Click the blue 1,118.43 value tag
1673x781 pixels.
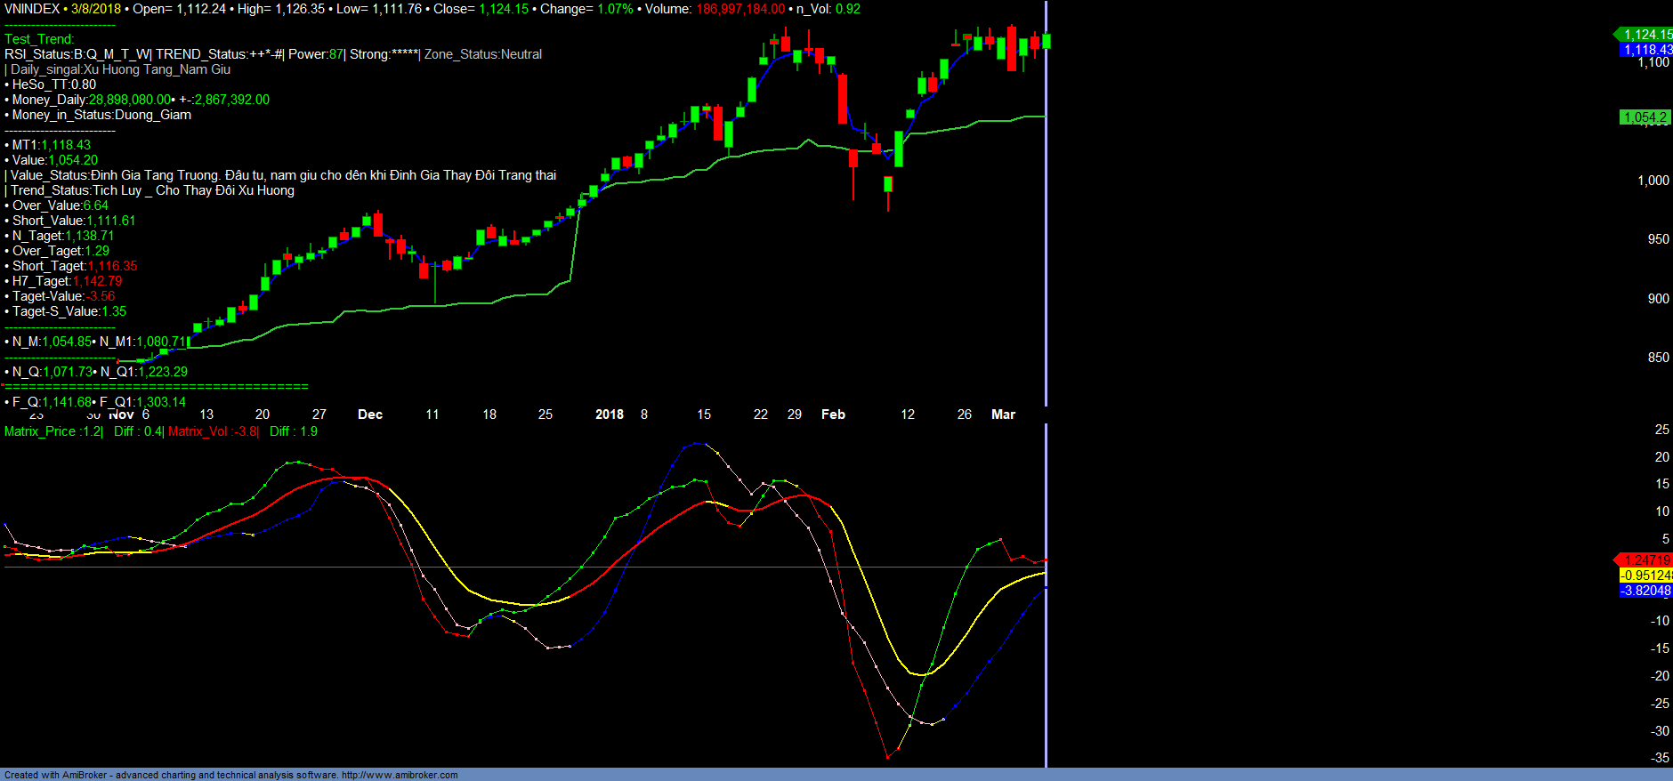[x=1645, y=50]
